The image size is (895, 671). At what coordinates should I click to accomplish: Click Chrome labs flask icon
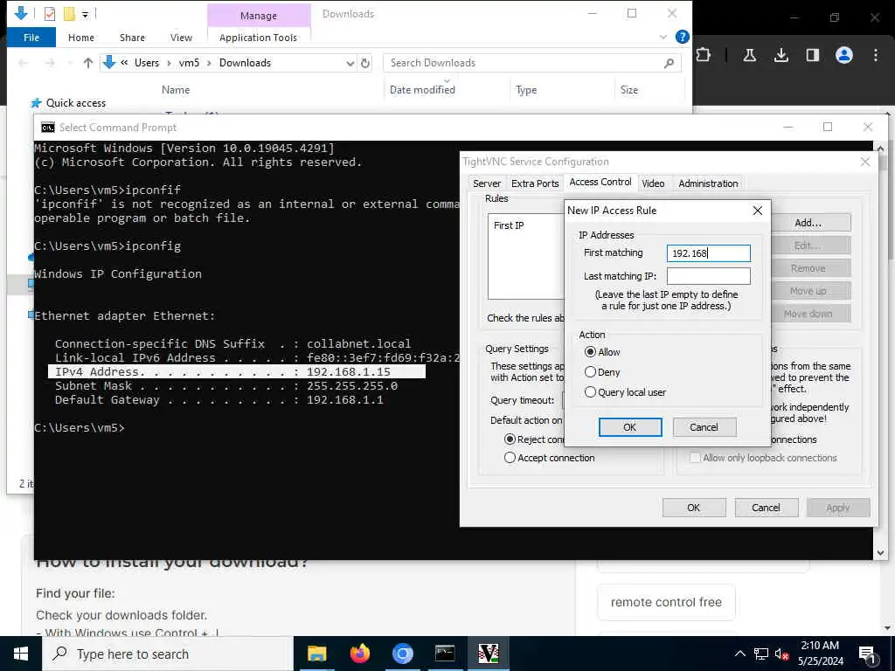click(x=749, y=55)
